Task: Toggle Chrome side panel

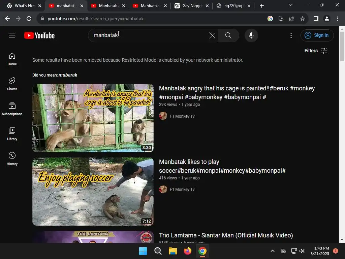Action: click(x=316, y=19)
